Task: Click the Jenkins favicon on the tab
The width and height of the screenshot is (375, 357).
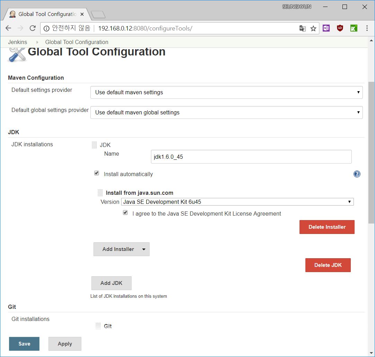Action: click(x=12, y=14)
